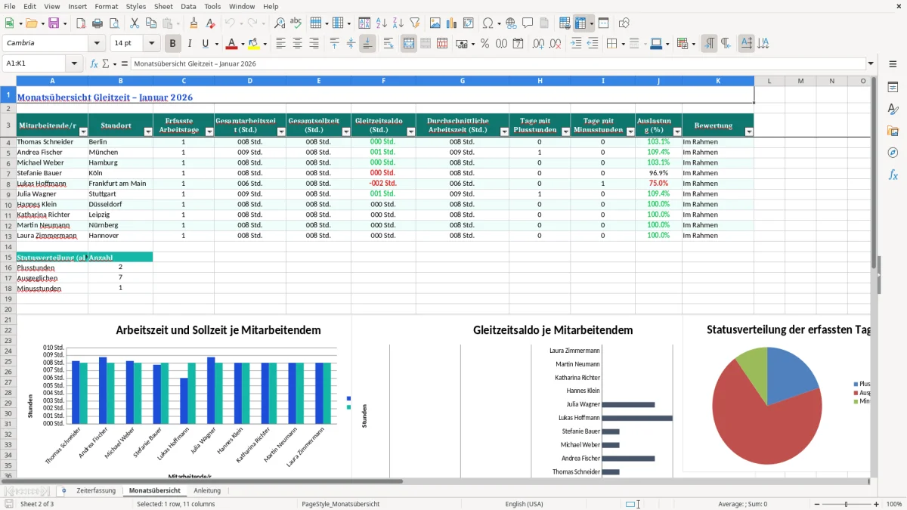Toggle Align Bottom

point(367,44)
